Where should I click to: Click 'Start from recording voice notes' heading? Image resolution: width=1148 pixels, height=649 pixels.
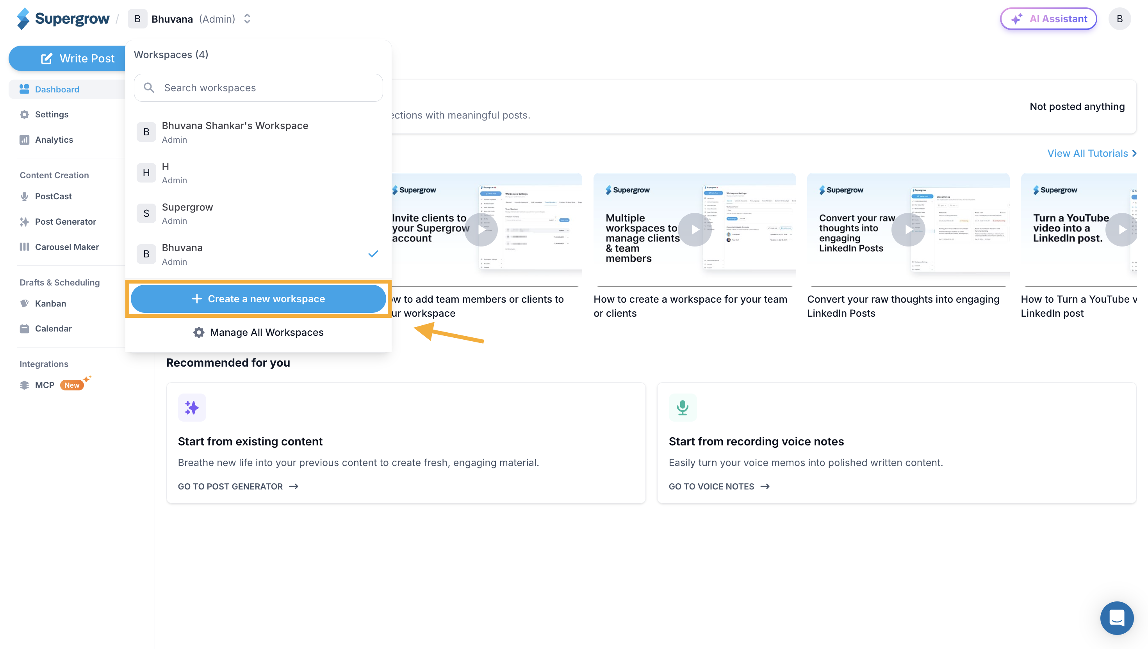tap(756, 442)
